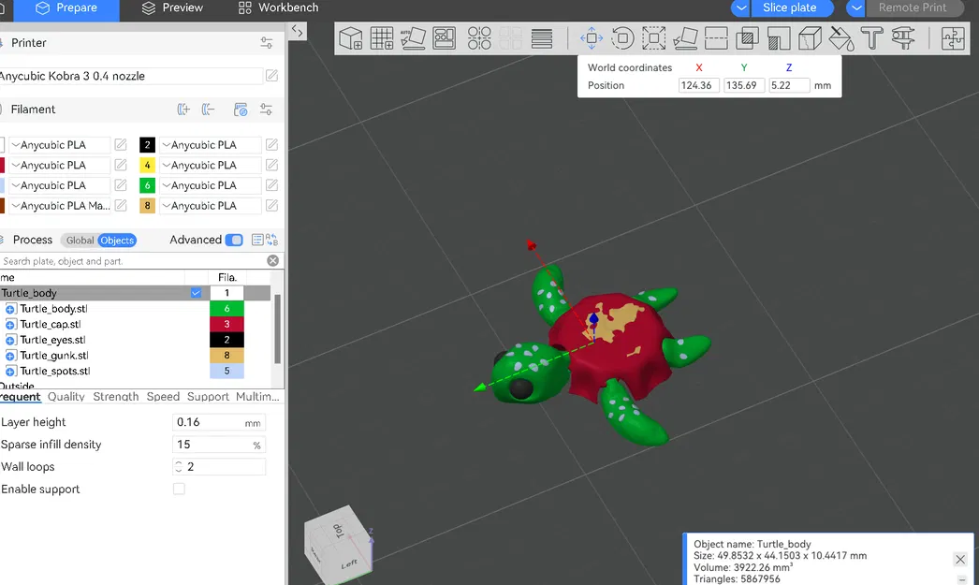Click the yellow filament 4 color swatch
979x585 pixels.
tap(147, 165)
